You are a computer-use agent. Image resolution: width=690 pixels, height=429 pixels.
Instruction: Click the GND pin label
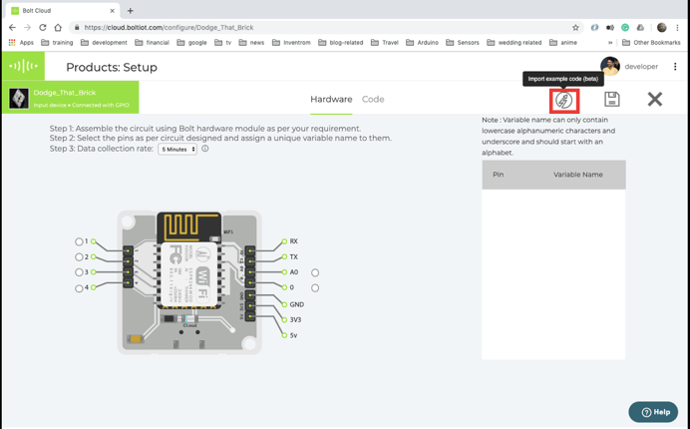click(x=296, y=304)
